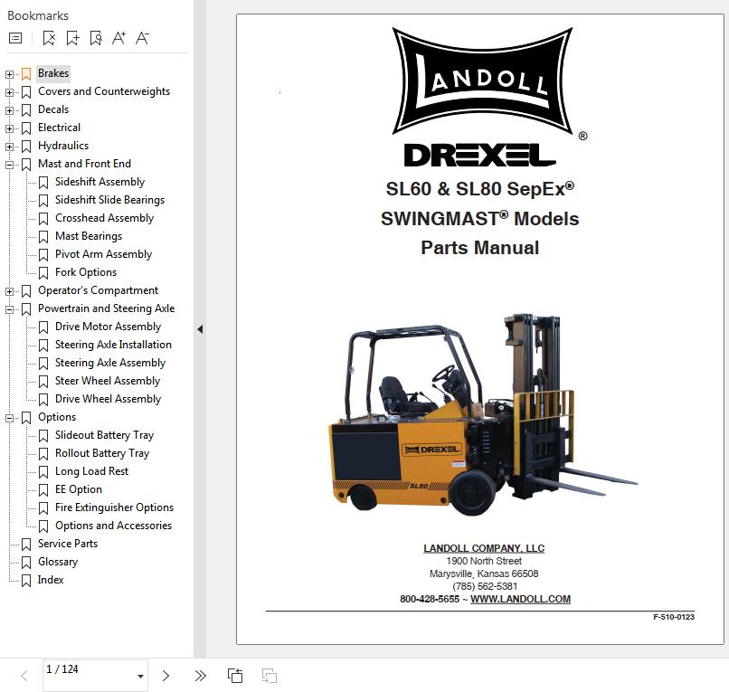This screenshot has width=729, height=692.
Task: Open the Electrical bookmark
Action: (x=59, y=128)
